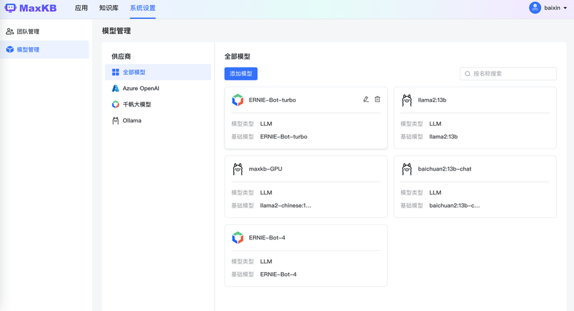Viewport: 574px width, 311px height.
Task: Click LLM type in the maxkb-GPU card
Action: pyautogui.click(x=266, y=193)
